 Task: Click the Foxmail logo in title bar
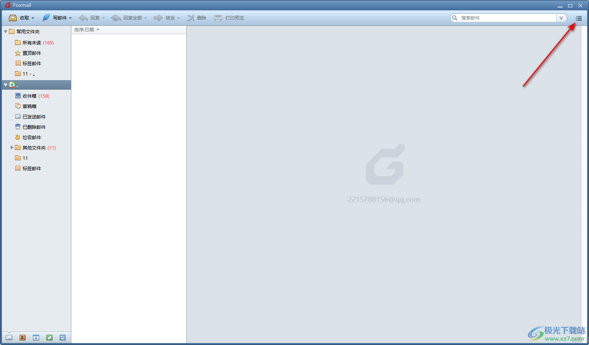pos(8,5)
